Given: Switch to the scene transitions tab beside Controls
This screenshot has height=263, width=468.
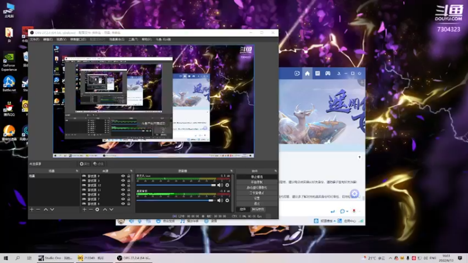Looking at the screenshot, I should tap(257, 209).
